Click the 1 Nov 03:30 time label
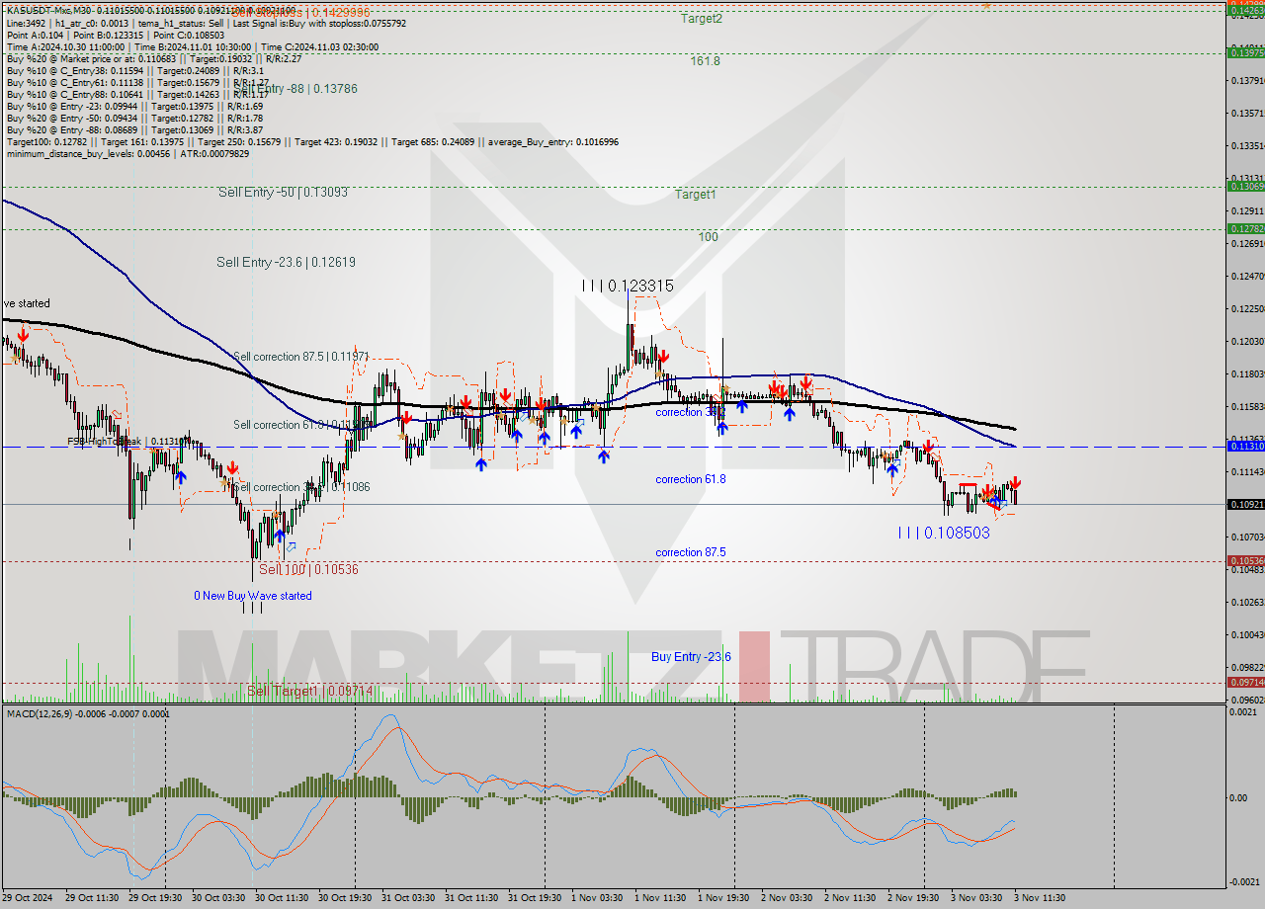Image resolution: width=1265 pixels, height=909 pixels. coord(598,898)
